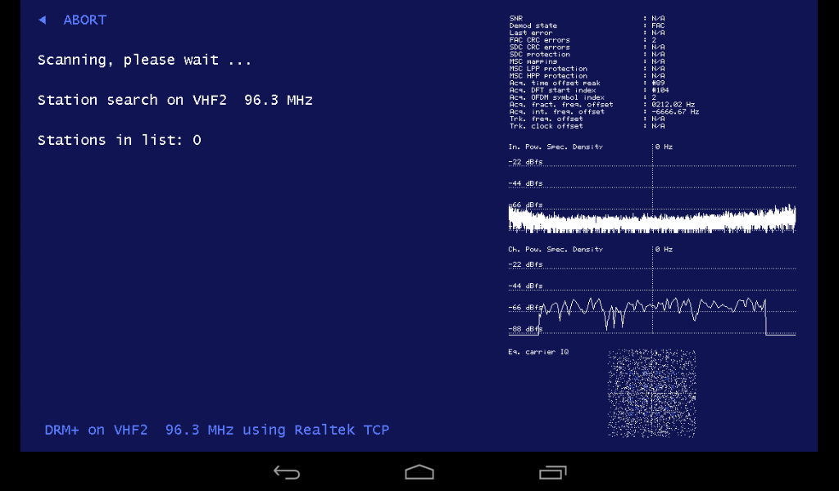Click the back arrow beside ABORT
The height and width of the screenshot is (491, 839).
pos(43,20)
